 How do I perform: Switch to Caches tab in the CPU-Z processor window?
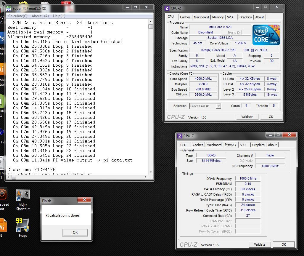[x=185, y=17]
